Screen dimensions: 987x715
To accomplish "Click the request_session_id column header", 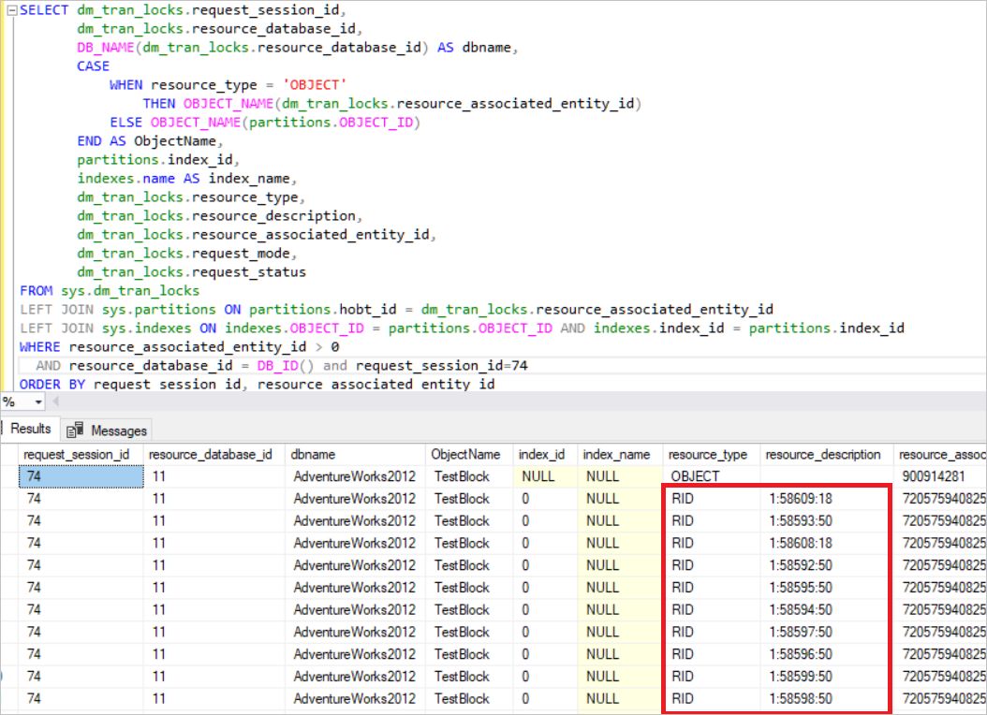I will pos(77,454).
